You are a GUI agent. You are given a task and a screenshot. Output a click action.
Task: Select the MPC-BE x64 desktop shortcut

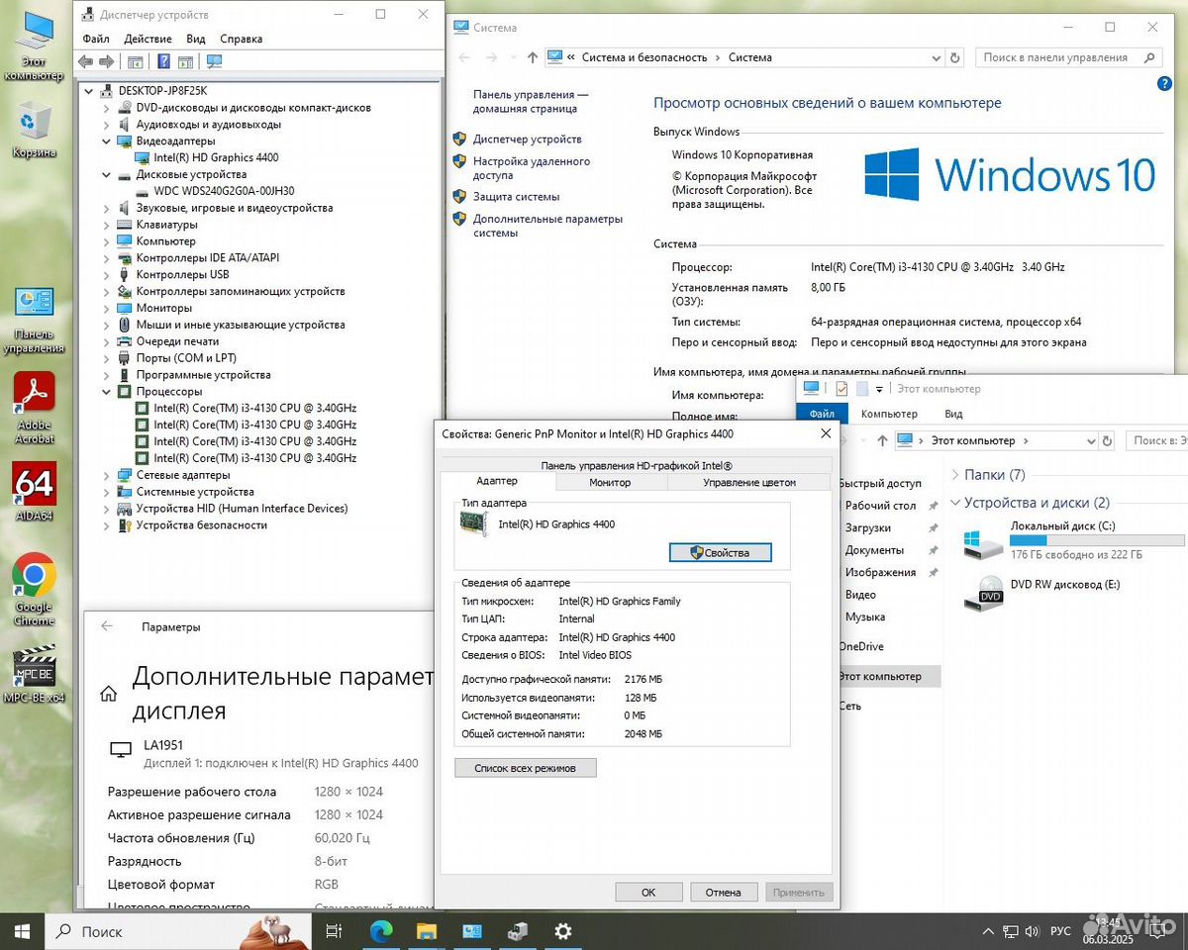[34, 673]
